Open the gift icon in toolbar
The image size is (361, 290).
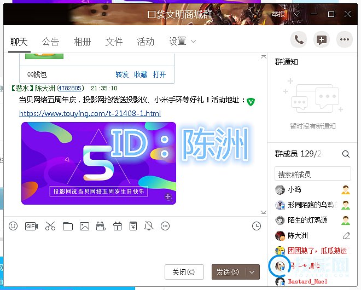click(x=118, y=226)
